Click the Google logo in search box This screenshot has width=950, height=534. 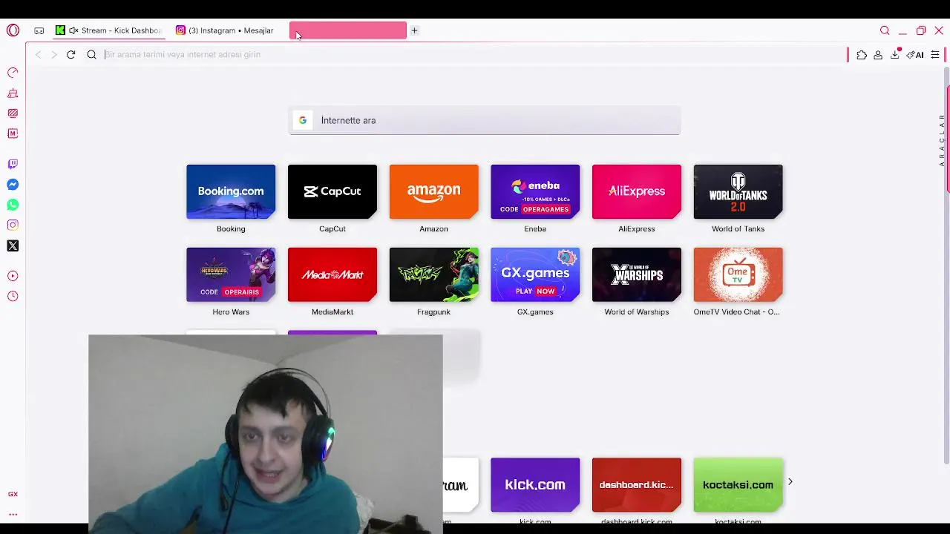(x=303, y=120)
